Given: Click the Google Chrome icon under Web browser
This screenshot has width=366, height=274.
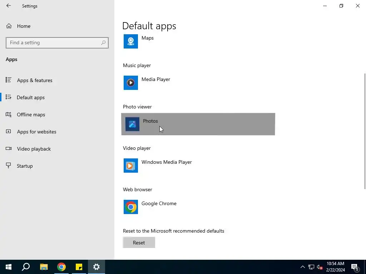Looking at the screenshot, I should [131, 207].
